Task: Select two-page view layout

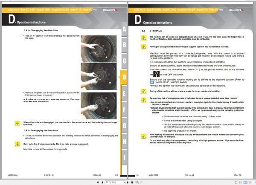Action: [x=245, y=182]
